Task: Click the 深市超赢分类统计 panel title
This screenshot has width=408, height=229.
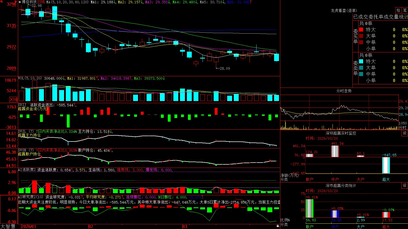Action: 341,185
